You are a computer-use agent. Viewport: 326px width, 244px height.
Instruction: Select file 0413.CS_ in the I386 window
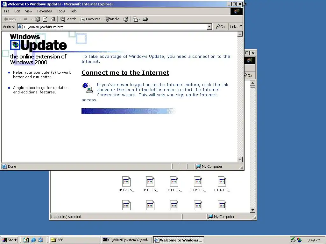coord(150,184)
